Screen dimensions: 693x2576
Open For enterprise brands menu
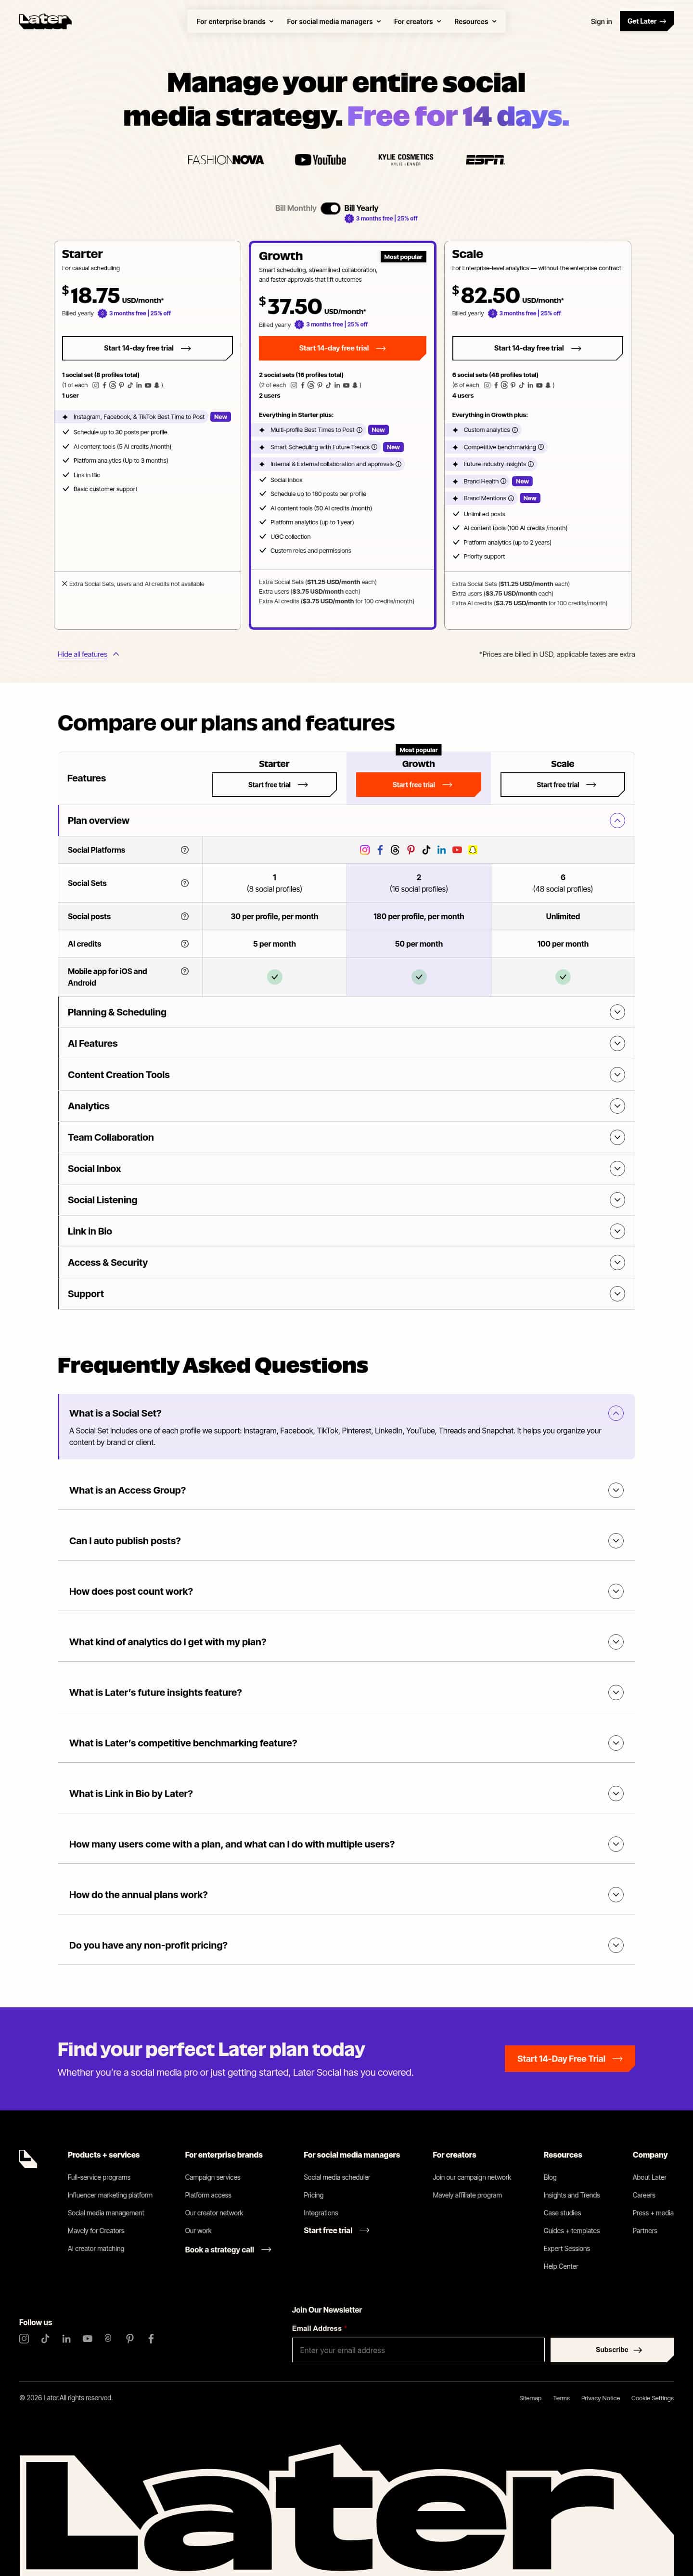[x=235, y=21]
